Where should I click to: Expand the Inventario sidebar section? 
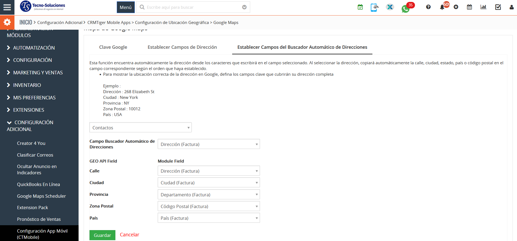(27, 85)
